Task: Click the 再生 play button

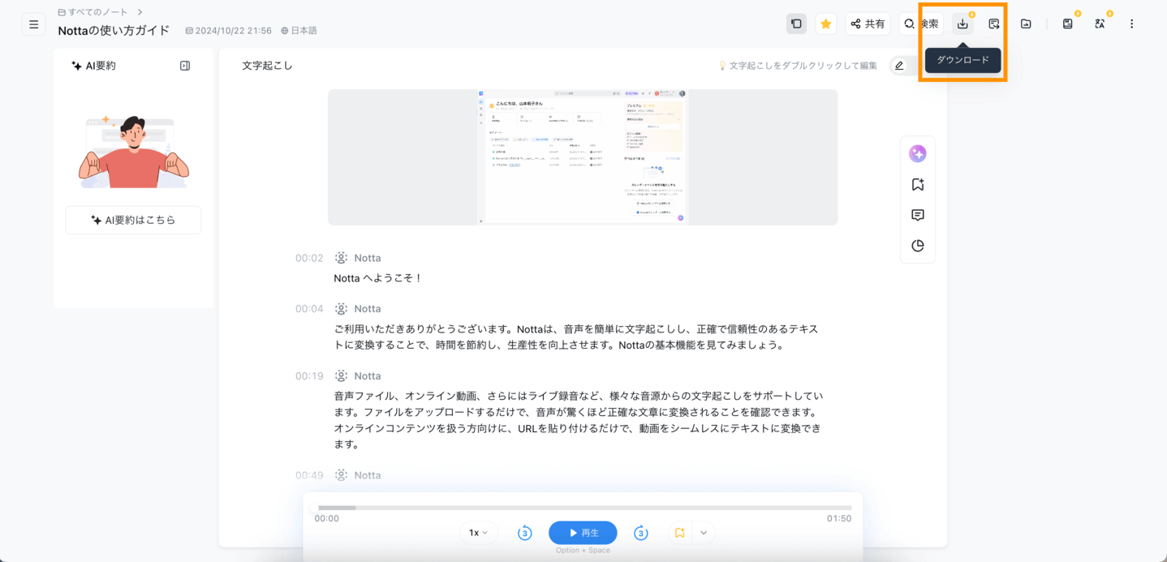Action: [583, 533]
